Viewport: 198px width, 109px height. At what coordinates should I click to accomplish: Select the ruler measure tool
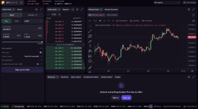point(90,68)
